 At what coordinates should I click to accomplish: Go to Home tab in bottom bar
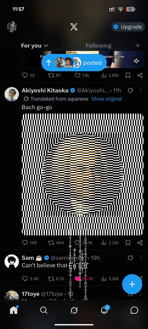coord(13,310)
